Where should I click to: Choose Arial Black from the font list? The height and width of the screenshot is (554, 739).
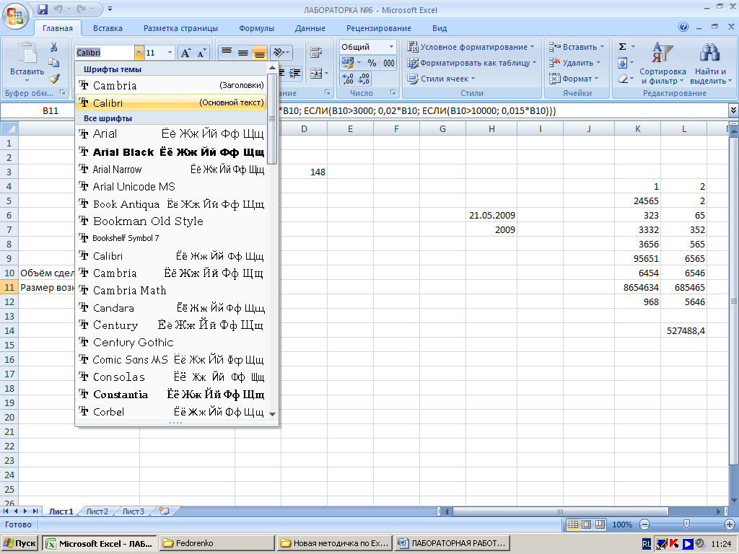tap(171, 151)
